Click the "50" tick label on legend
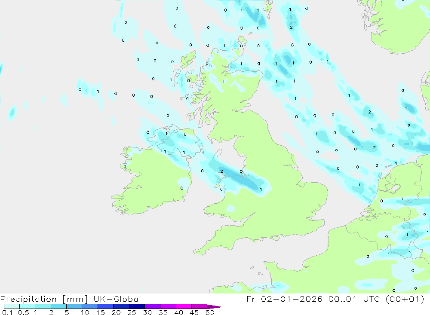The image size is (430, 315). (210, 312)
